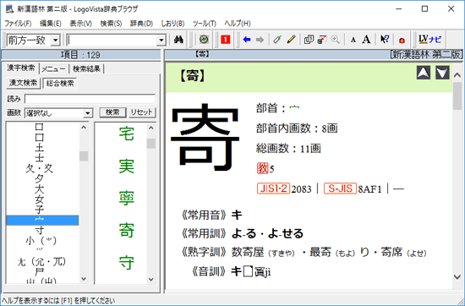
Task: Select radical 夂・夊 in radical list
Action: (x=40, y=169)
